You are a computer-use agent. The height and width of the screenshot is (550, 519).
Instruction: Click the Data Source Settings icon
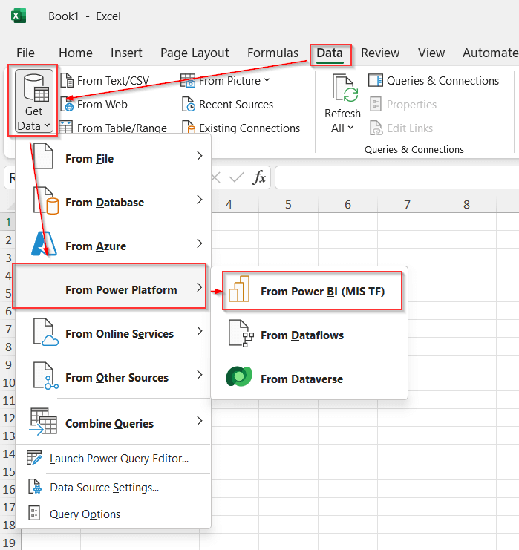pos(35,486)
